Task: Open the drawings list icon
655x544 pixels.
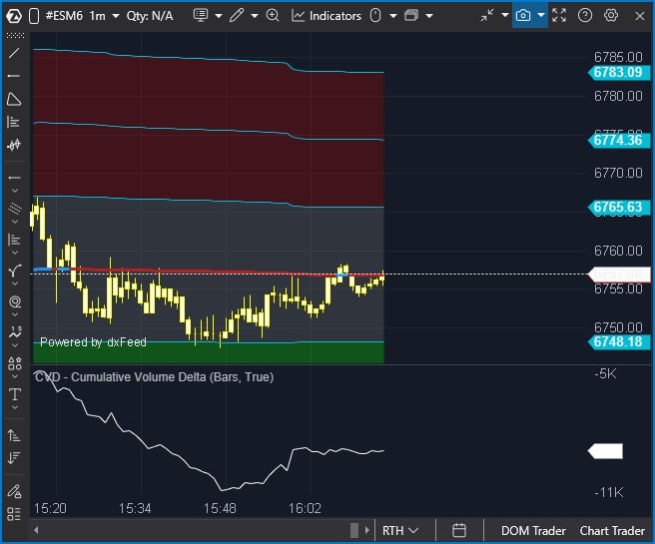Action: tap(14, 514)
